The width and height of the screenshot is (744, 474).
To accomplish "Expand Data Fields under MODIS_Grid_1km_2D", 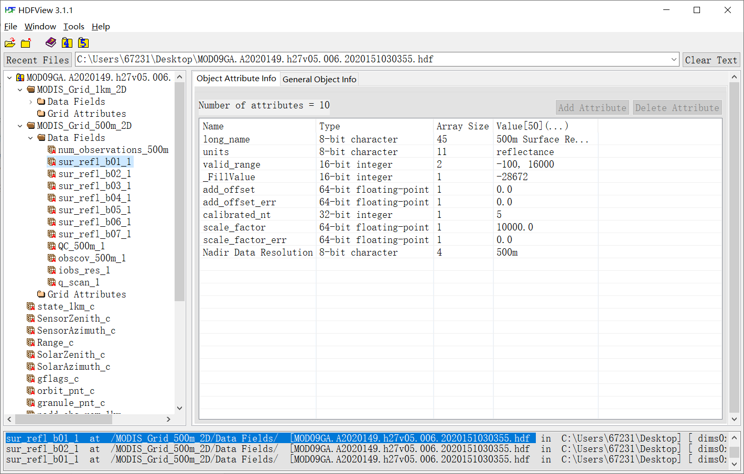I will click(30, 102).
